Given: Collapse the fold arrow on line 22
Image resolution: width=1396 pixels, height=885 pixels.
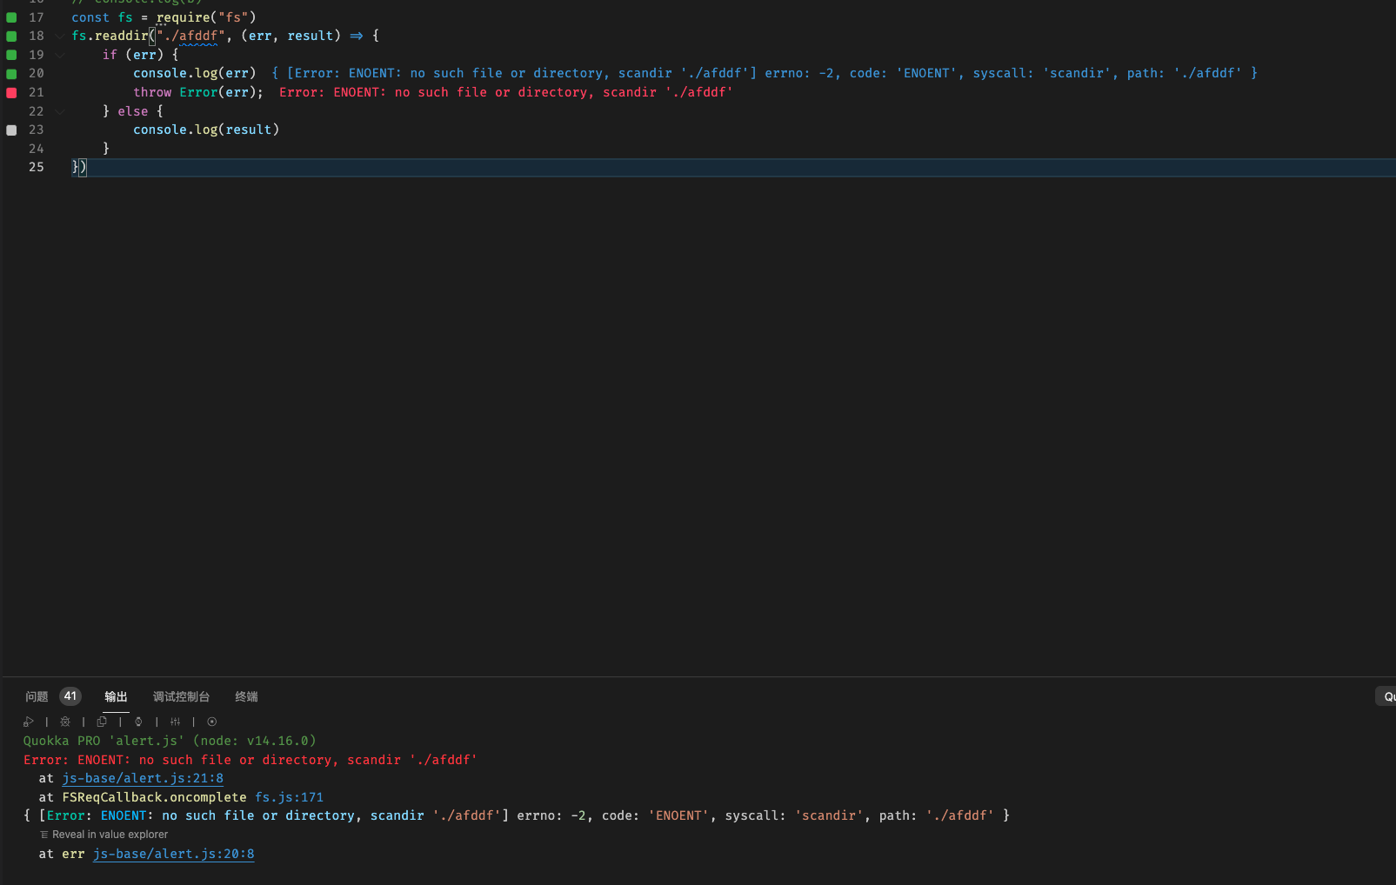Looking at the screenshot, I should coord(59,111).
